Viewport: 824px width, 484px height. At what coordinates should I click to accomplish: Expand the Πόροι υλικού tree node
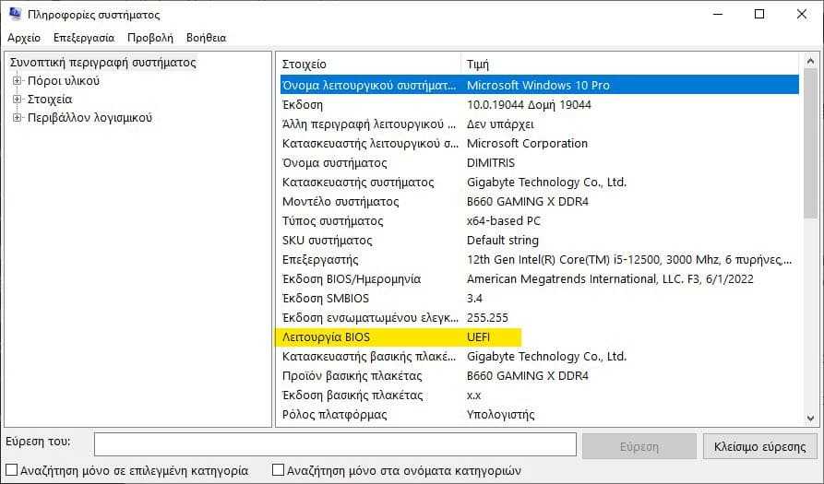[x=18, y=81]
